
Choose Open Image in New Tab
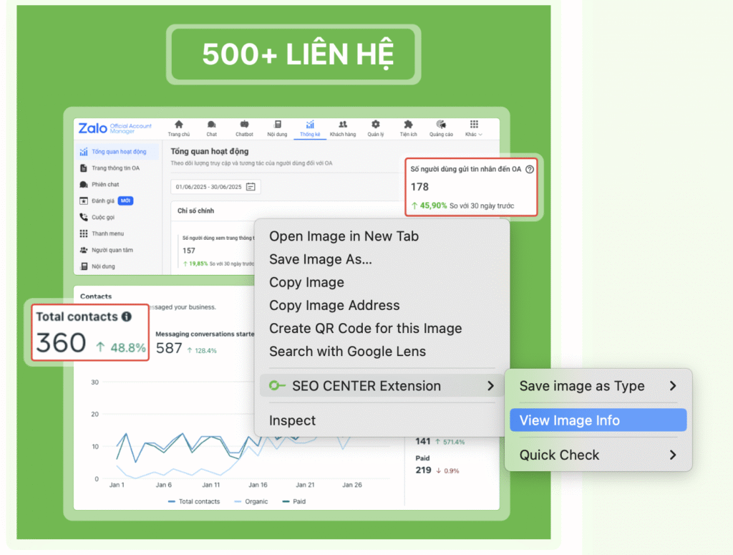pyautogui.click(x=344, y=236)
